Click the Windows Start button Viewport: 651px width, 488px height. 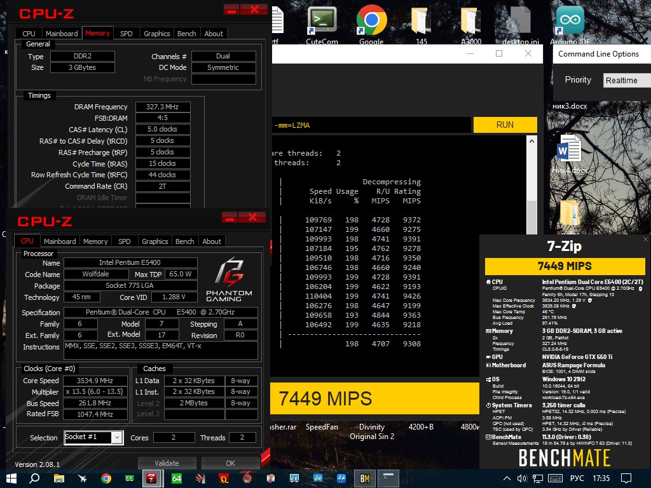click(11, 478)
